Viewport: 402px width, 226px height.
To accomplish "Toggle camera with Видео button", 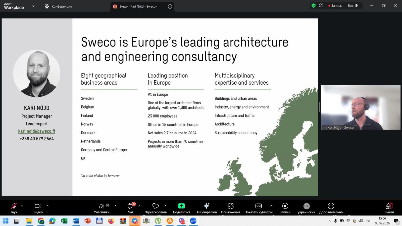I will (x=38, y=206).
